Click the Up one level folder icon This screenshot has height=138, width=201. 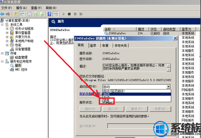pyautogui.click(x=16, y=14)
